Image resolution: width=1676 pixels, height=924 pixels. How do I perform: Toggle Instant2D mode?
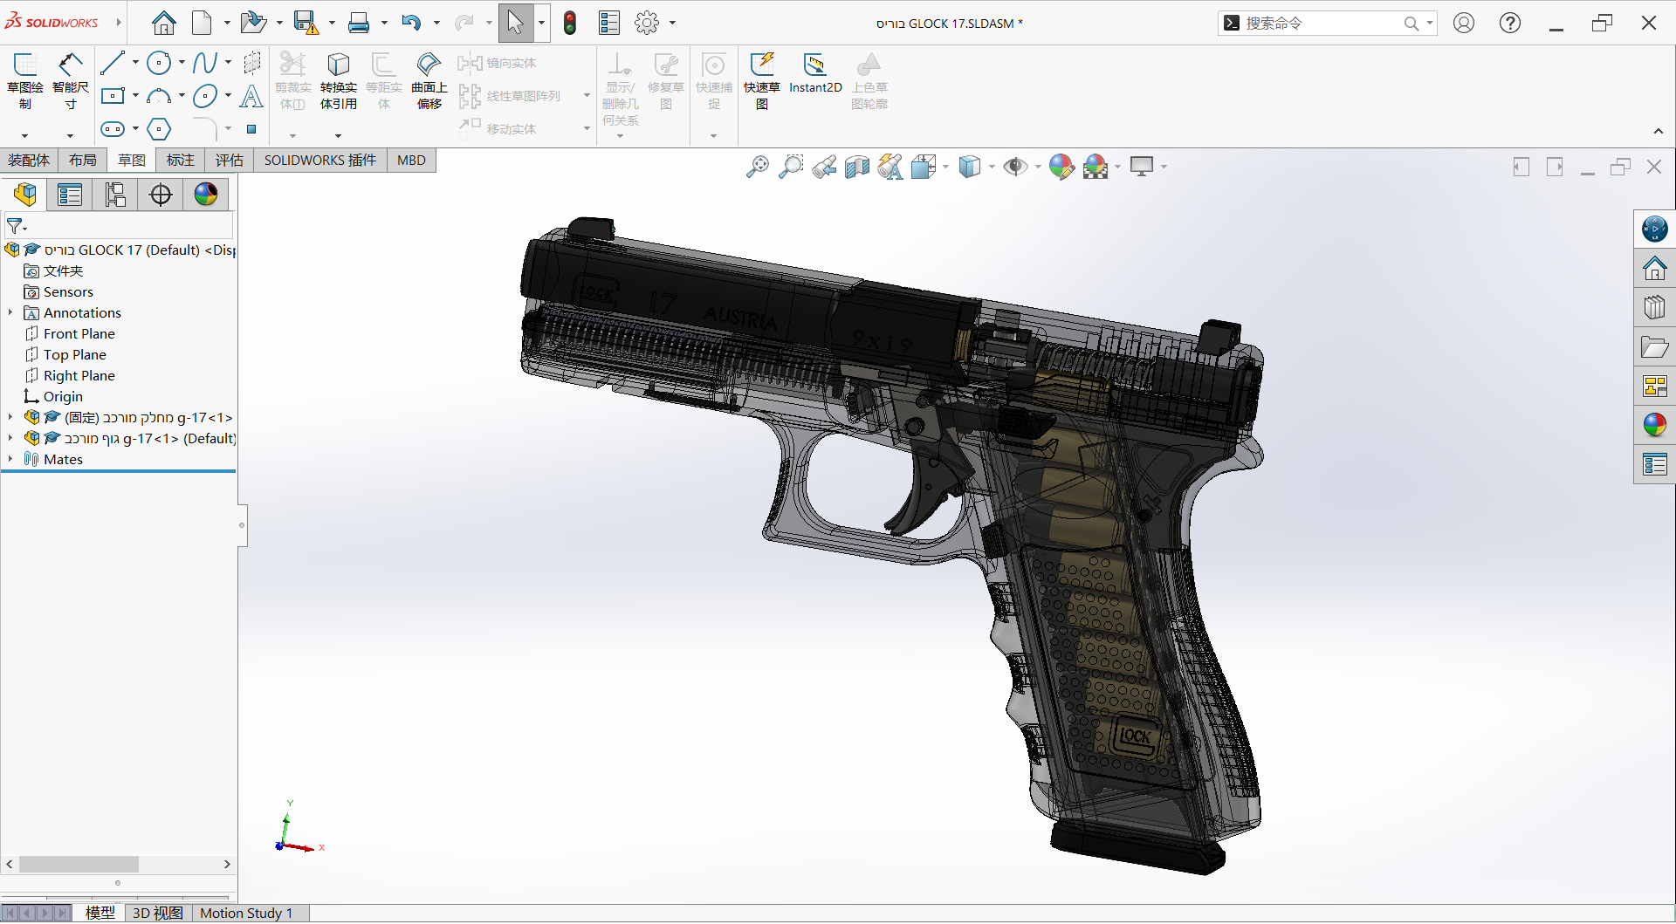(815, 73)
